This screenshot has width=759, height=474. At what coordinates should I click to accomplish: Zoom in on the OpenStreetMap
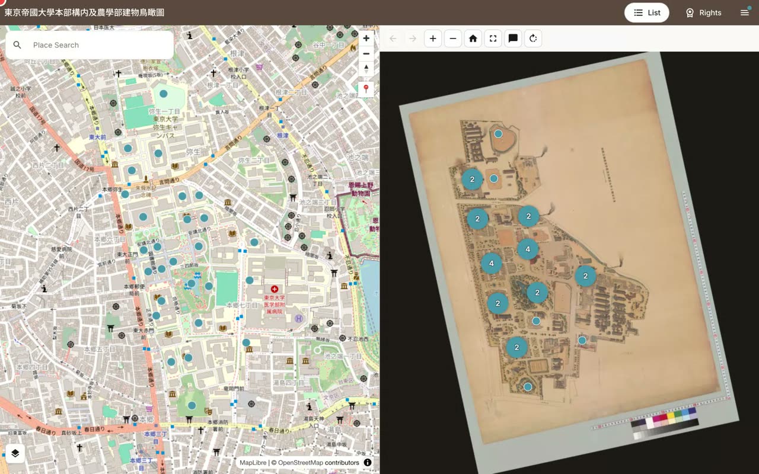366,39
